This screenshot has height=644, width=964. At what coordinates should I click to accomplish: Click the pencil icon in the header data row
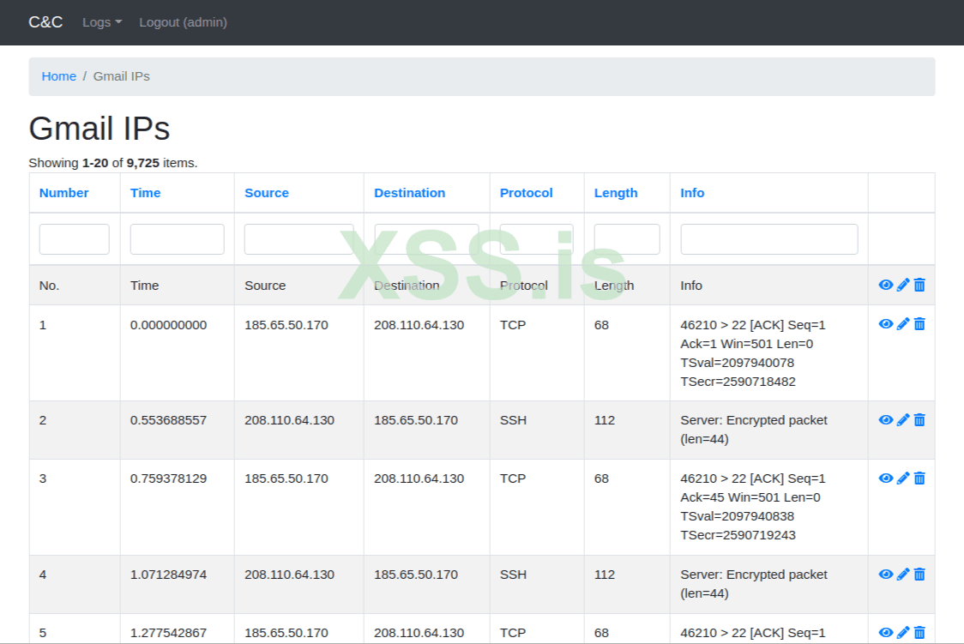tap(903, 285)
